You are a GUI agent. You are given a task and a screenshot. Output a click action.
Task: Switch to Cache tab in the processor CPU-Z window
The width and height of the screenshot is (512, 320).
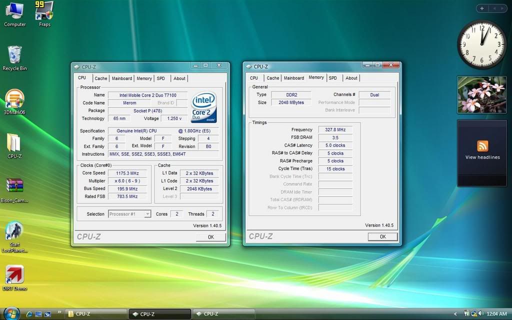[x=100, y=78]
